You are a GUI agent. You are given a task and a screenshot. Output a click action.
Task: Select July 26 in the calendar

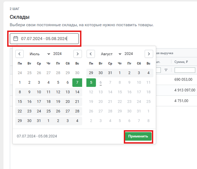pos(58,111)
